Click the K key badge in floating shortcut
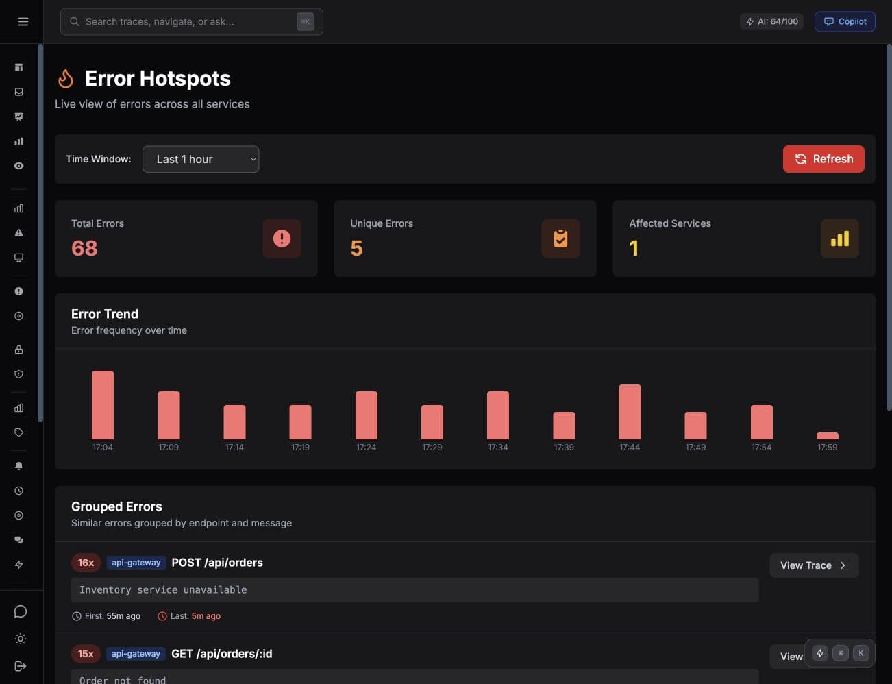892x684 pixels. (x=861, y=653)
